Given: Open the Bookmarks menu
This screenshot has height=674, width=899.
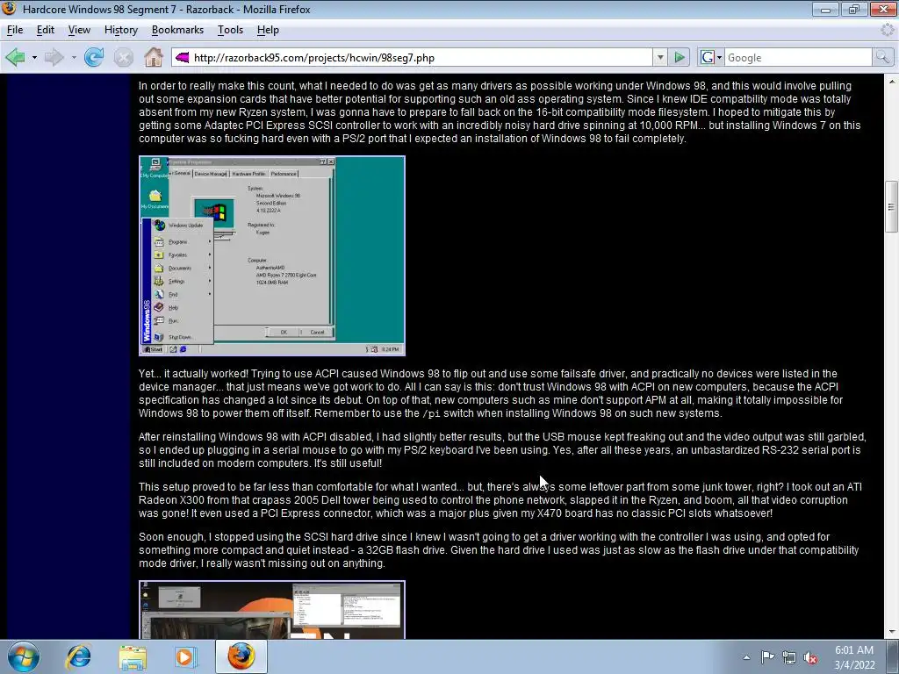Looking at the screenshot, I should click(x=177, y=30).
